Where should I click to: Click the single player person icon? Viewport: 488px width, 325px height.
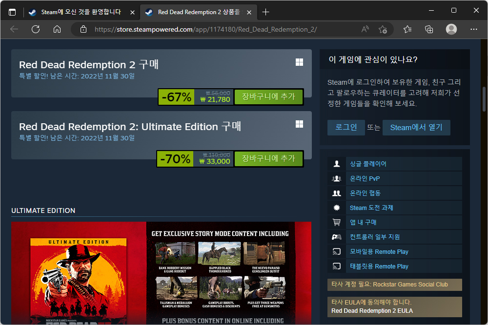tap(336, 164)
